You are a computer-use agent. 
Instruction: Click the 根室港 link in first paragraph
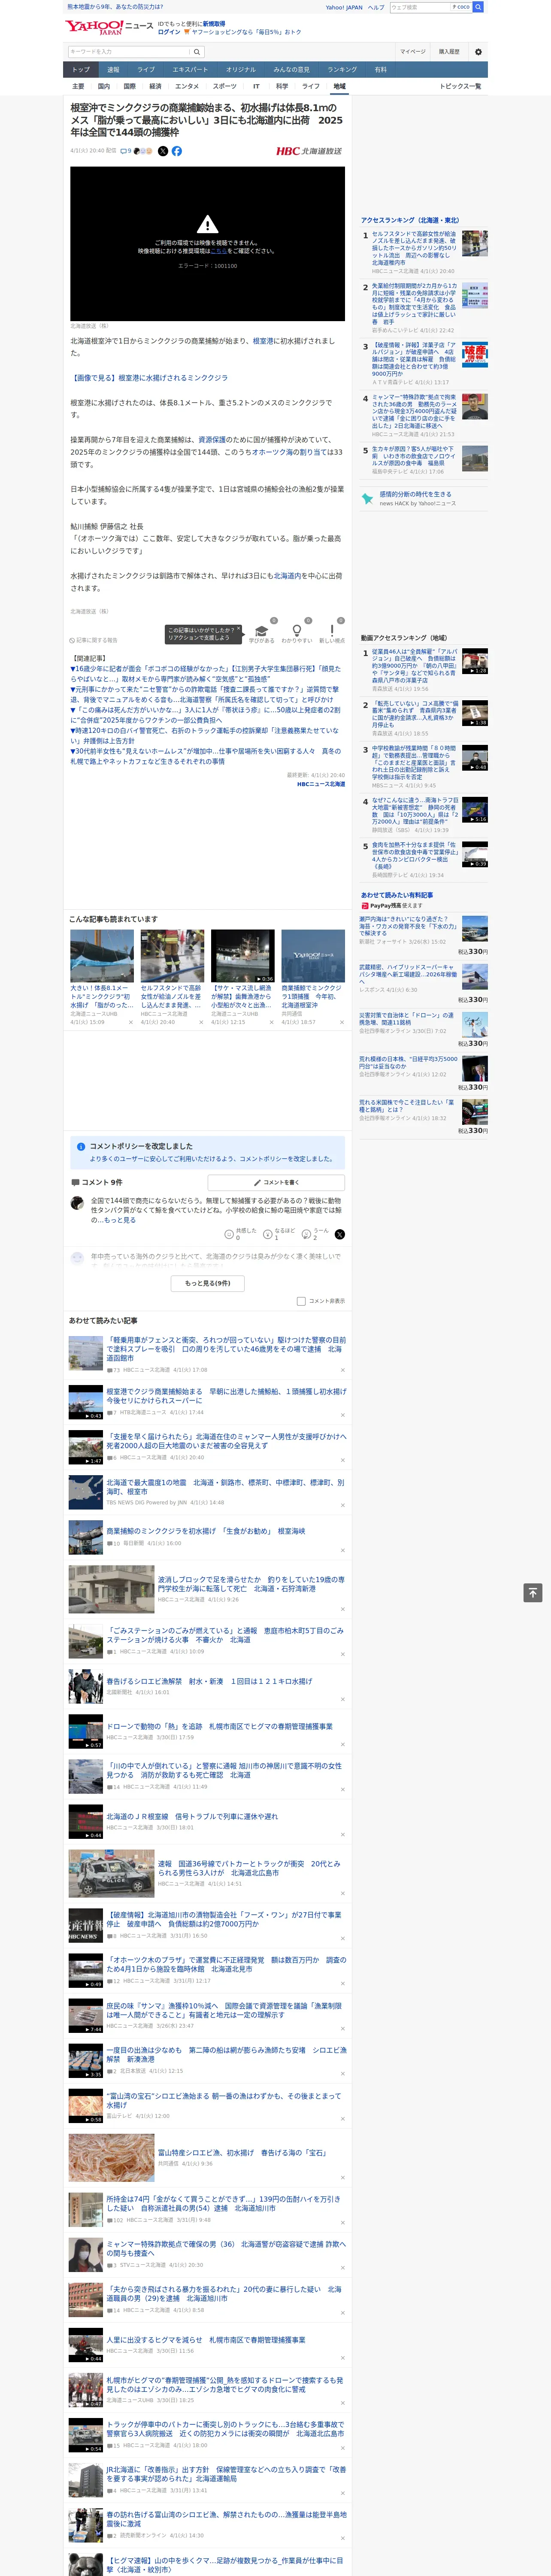pos(263,341)
